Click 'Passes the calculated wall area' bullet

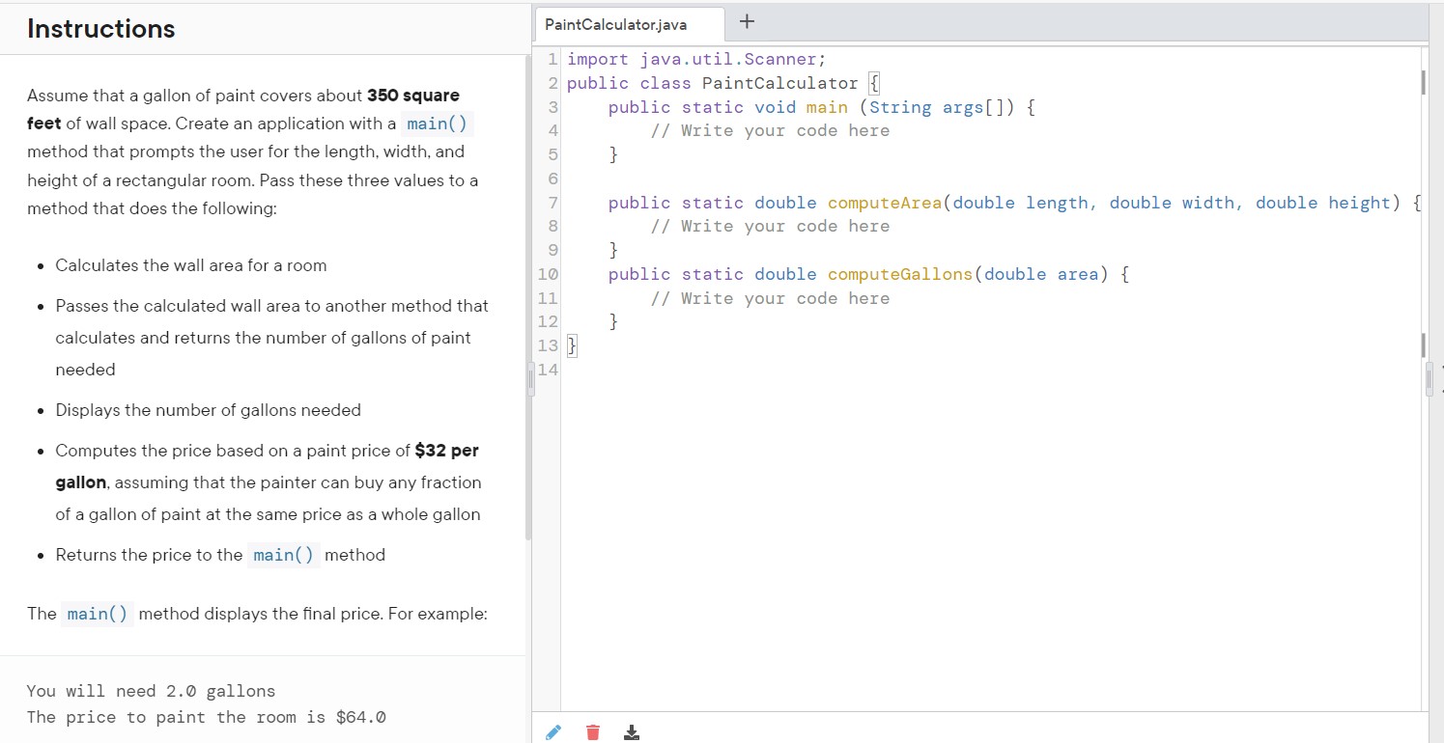pyautogui.click(x=271, y=338)
